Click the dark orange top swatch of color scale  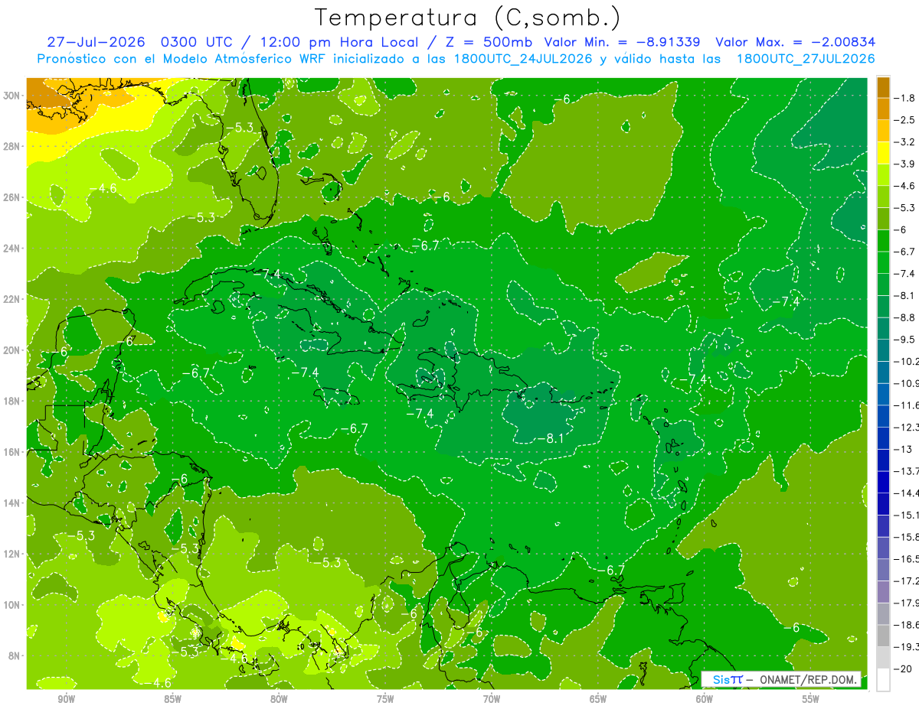(x=883, y=86)
